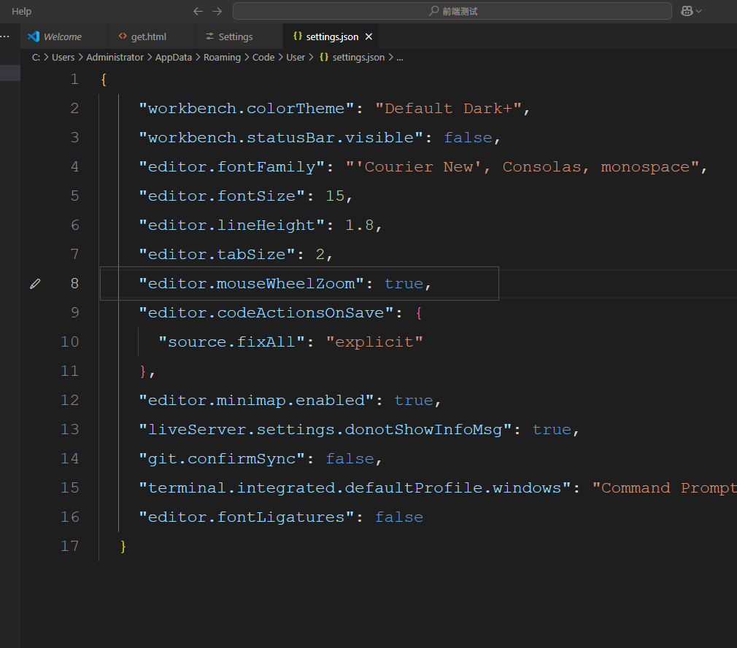Click the search magnifier icon in the command center
737x648 pixels.
coord(434,11)
